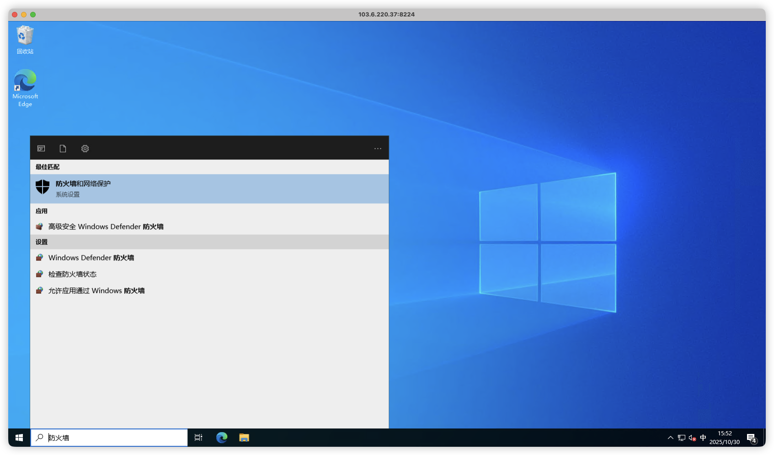Open the notification Action Center
774x455 pixels.
[x=751, y=438]
